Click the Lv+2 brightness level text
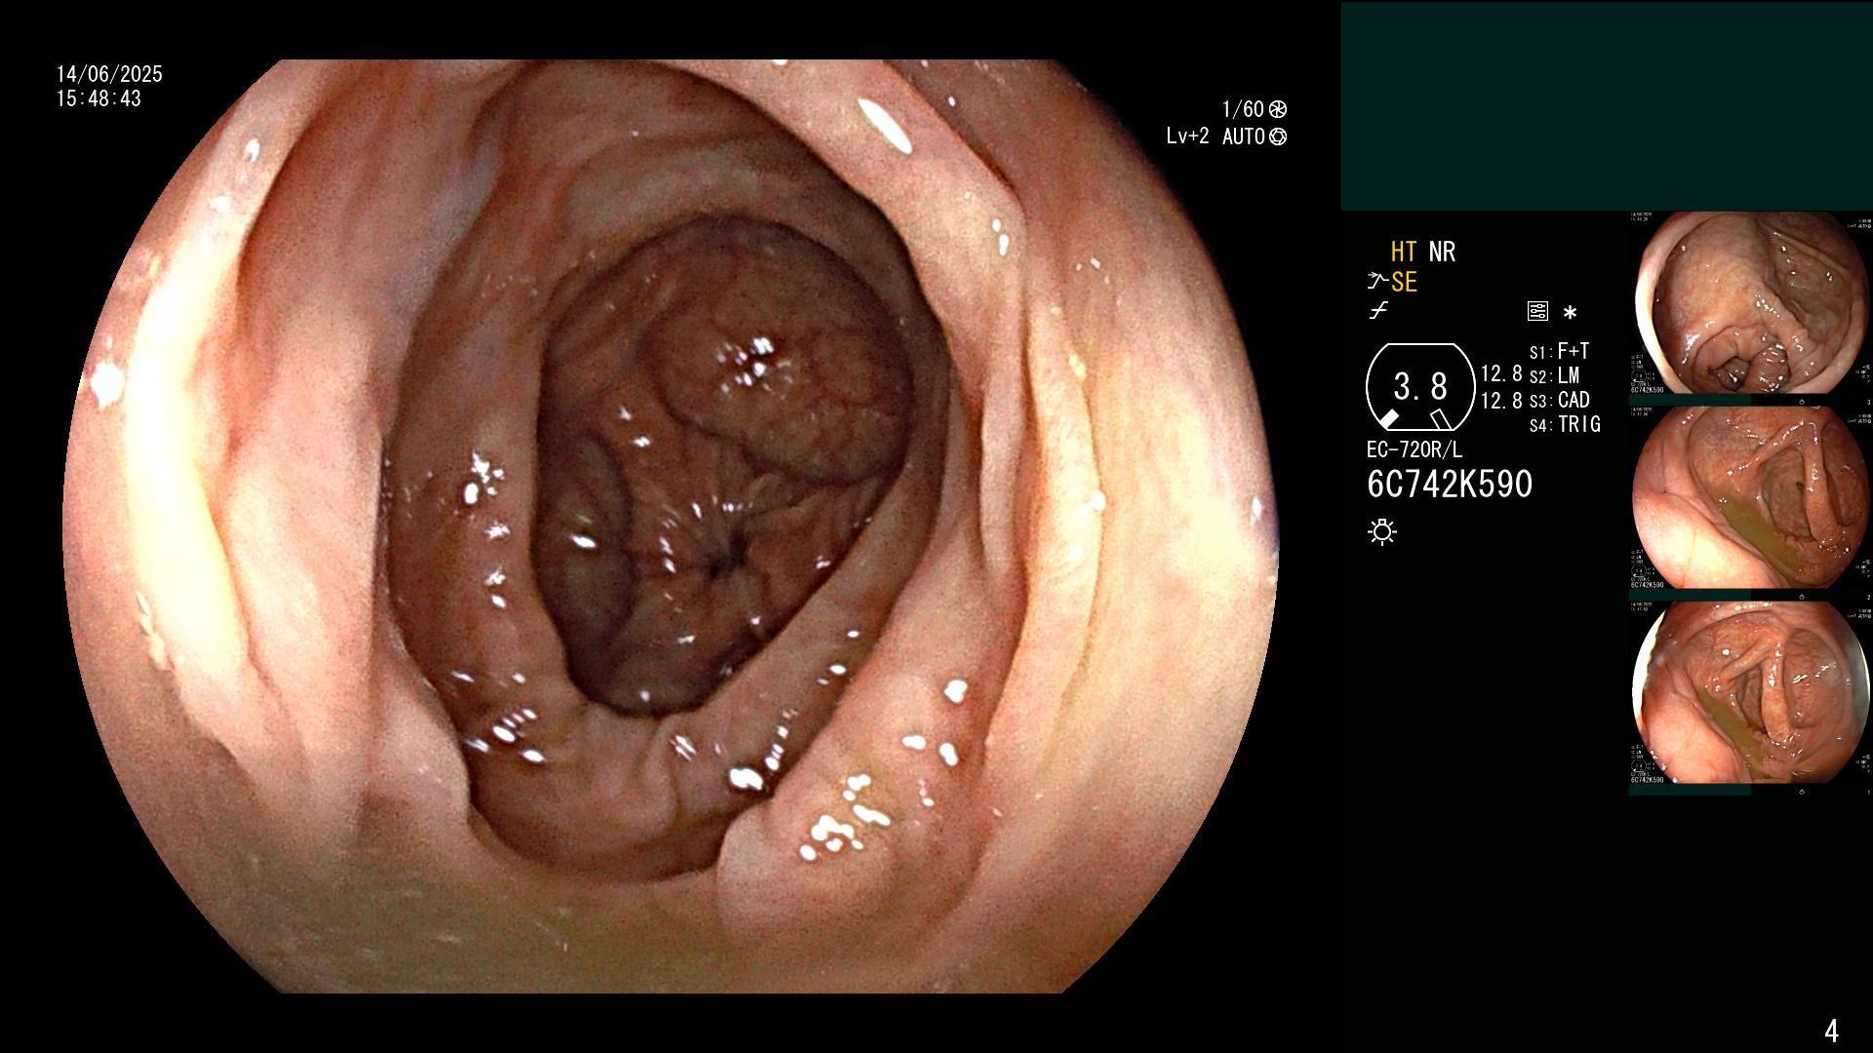 coord(1187,136)
